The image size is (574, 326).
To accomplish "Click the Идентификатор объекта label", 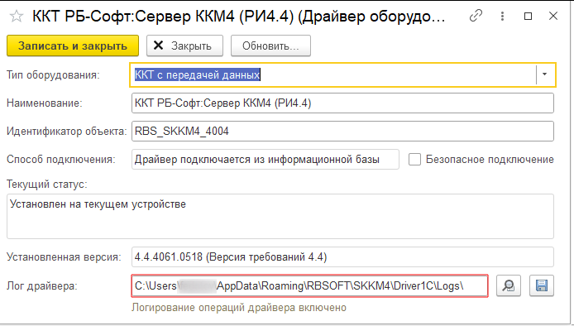I will point(67,132).
